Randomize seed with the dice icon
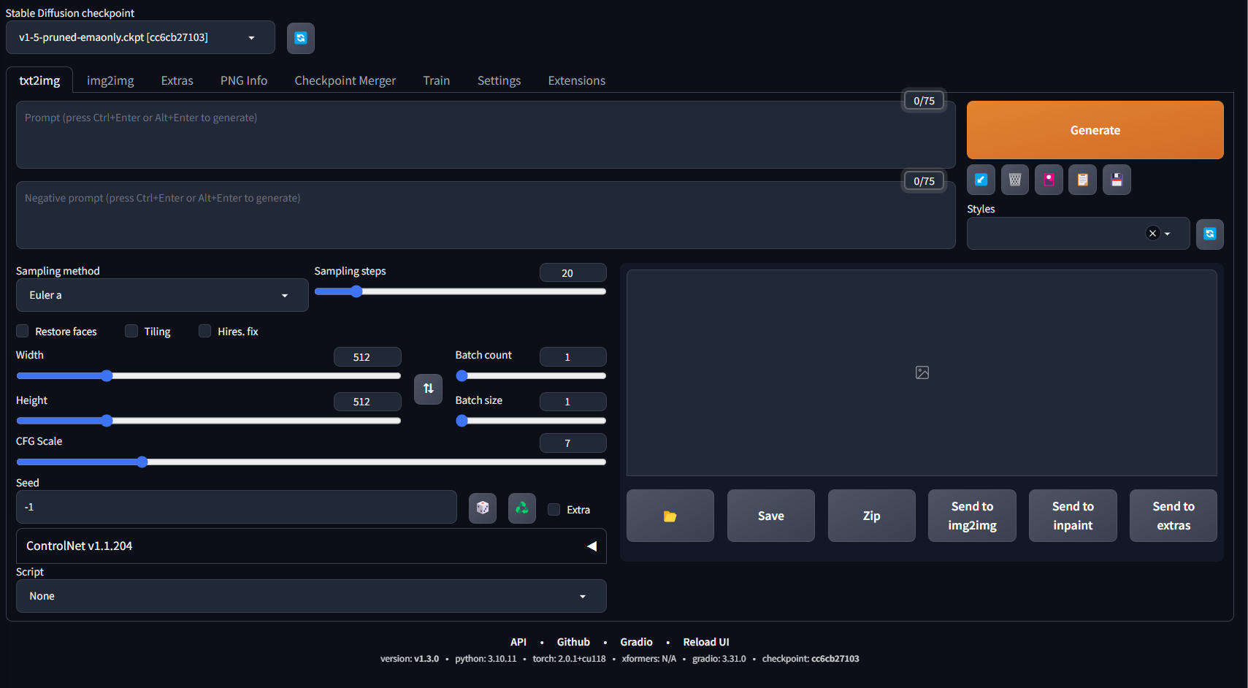Screen dimensions: 1248x688 [x=483, y=508]
